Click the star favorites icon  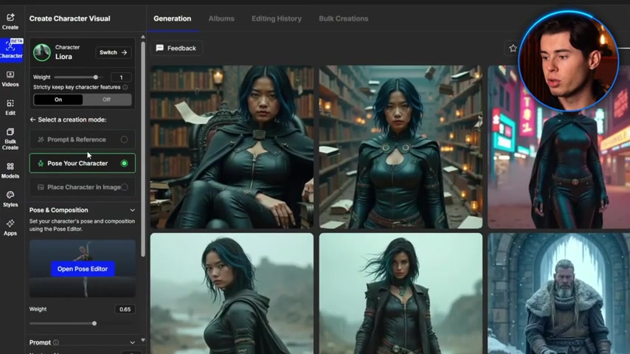(x=513, y=48)
